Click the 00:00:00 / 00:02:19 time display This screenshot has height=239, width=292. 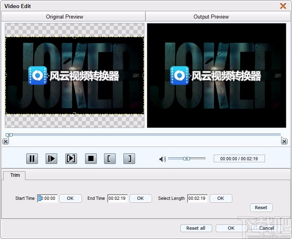click(x=239, y=159)
